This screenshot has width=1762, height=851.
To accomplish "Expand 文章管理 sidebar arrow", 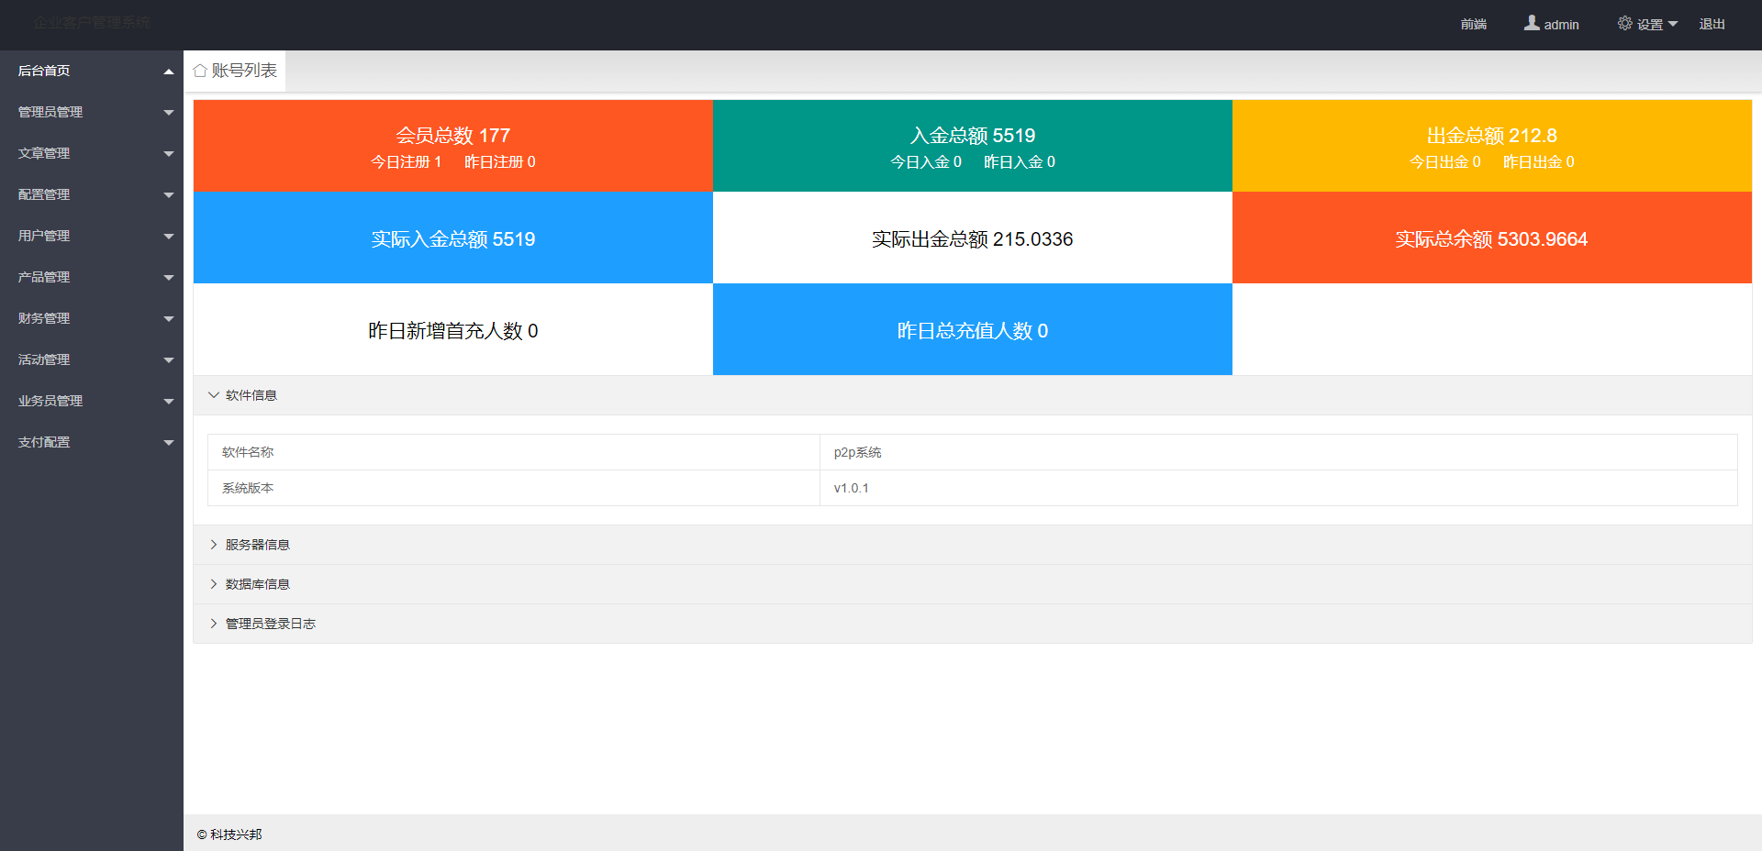I will coord(169,154).
